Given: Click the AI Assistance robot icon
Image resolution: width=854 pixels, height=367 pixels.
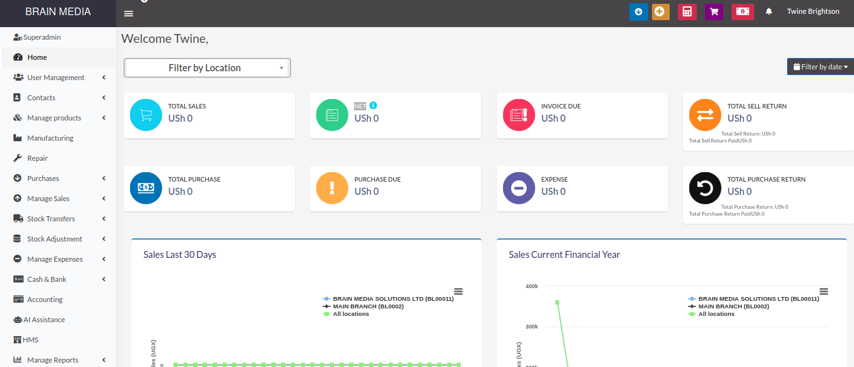Looking at the screenshot, I should [x=18, y=320].
